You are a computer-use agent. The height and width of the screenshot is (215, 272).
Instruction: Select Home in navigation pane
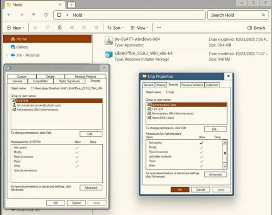(47, 39)
